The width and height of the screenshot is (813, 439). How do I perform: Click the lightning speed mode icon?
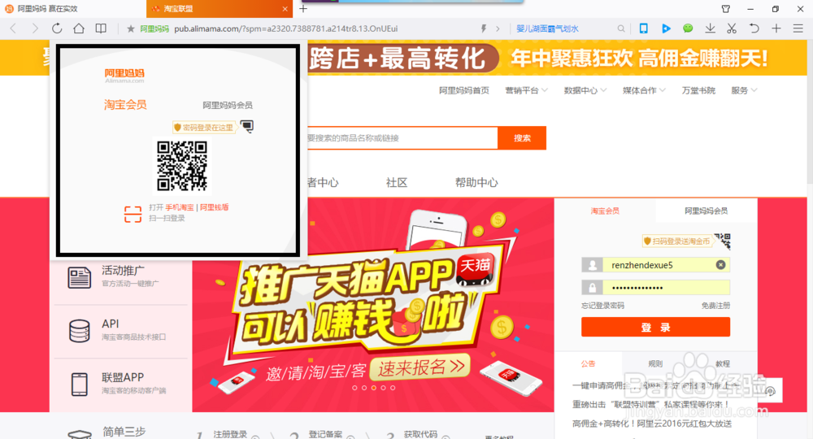(x=483, y=28)
